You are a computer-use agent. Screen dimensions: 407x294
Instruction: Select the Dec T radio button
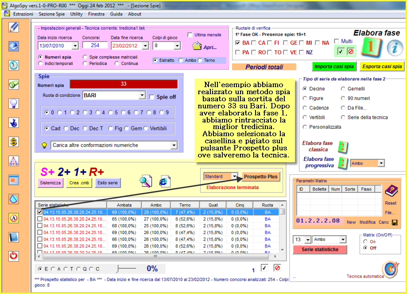(x=85, y=128)
